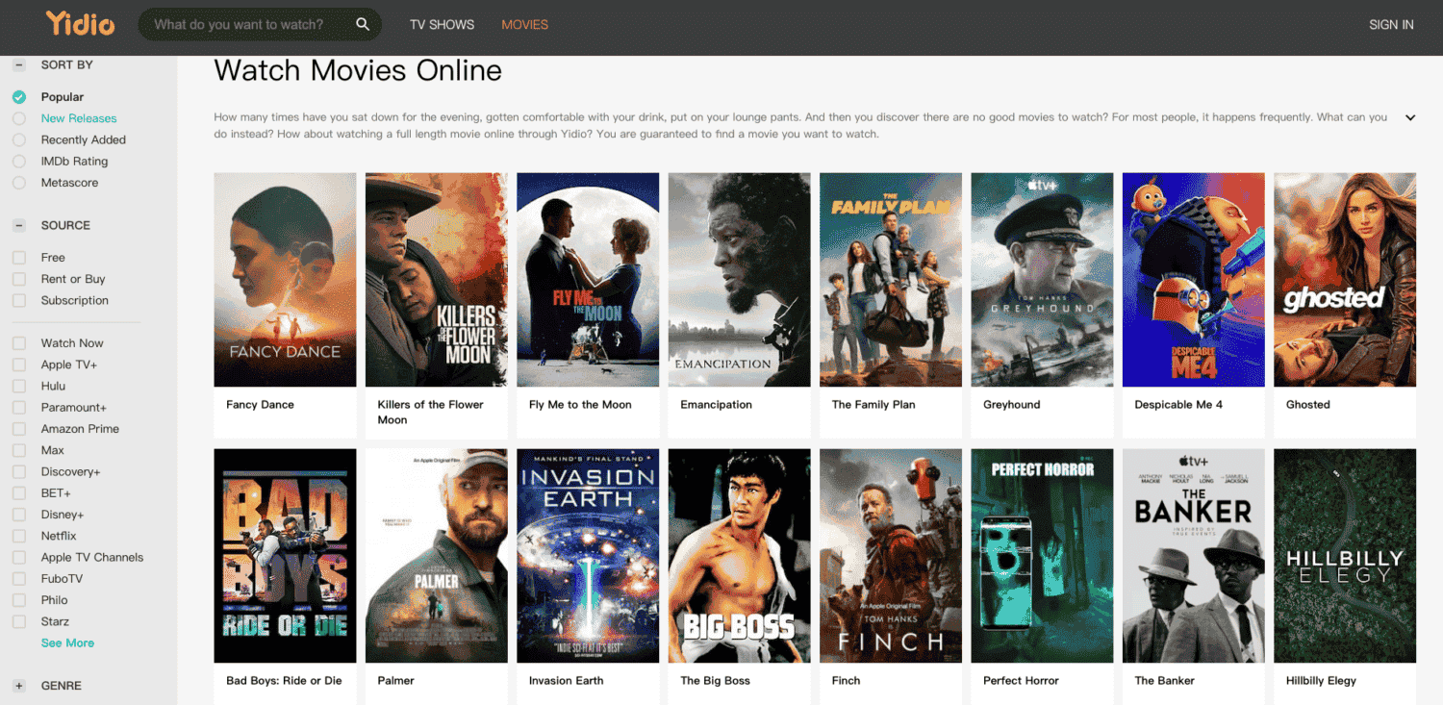This screenshot has height=705, width=1443.
Task: Open the TV Shows menu item
Action: pyautogui.click(x=442, y=25)
